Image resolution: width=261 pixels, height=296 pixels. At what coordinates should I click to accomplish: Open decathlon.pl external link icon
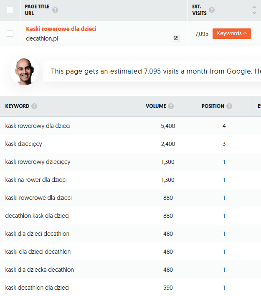pyautogui.click(x=175, y=38)
